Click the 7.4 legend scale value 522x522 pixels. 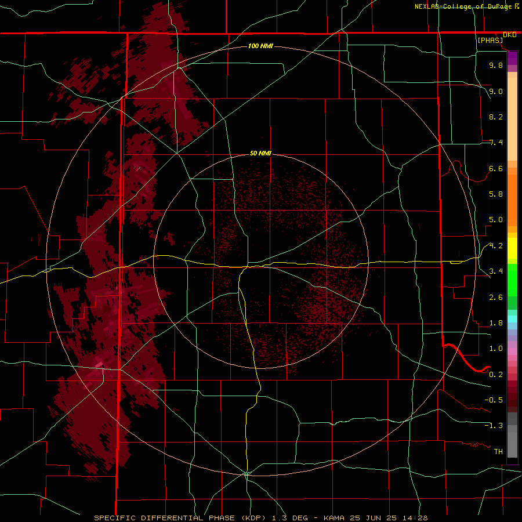coord(496,143)
